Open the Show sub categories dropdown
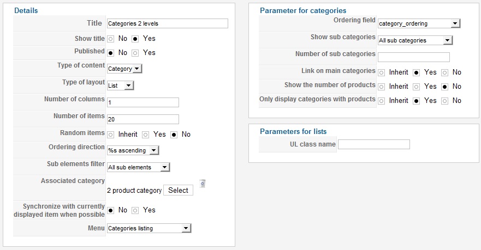This screenshot has width=481, height=250. (415, 40)
